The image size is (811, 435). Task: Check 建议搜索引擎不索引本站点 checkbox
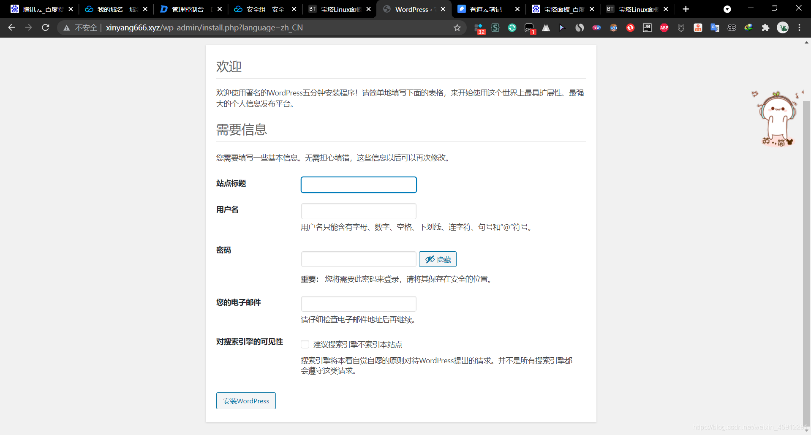click(305, 344)
